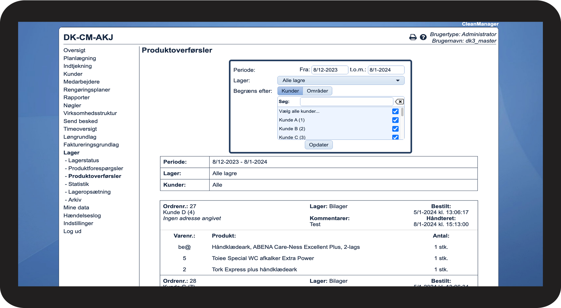Open the Statistik submenu link

(x=78, y=184)
